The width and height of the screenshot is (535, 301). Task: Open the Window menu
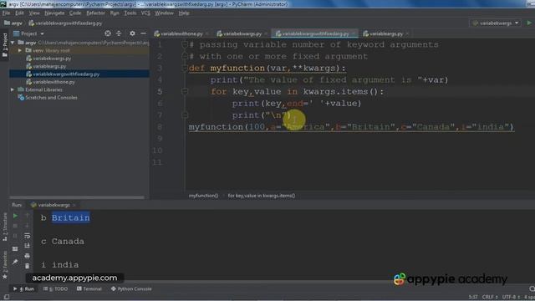(164, 13)
